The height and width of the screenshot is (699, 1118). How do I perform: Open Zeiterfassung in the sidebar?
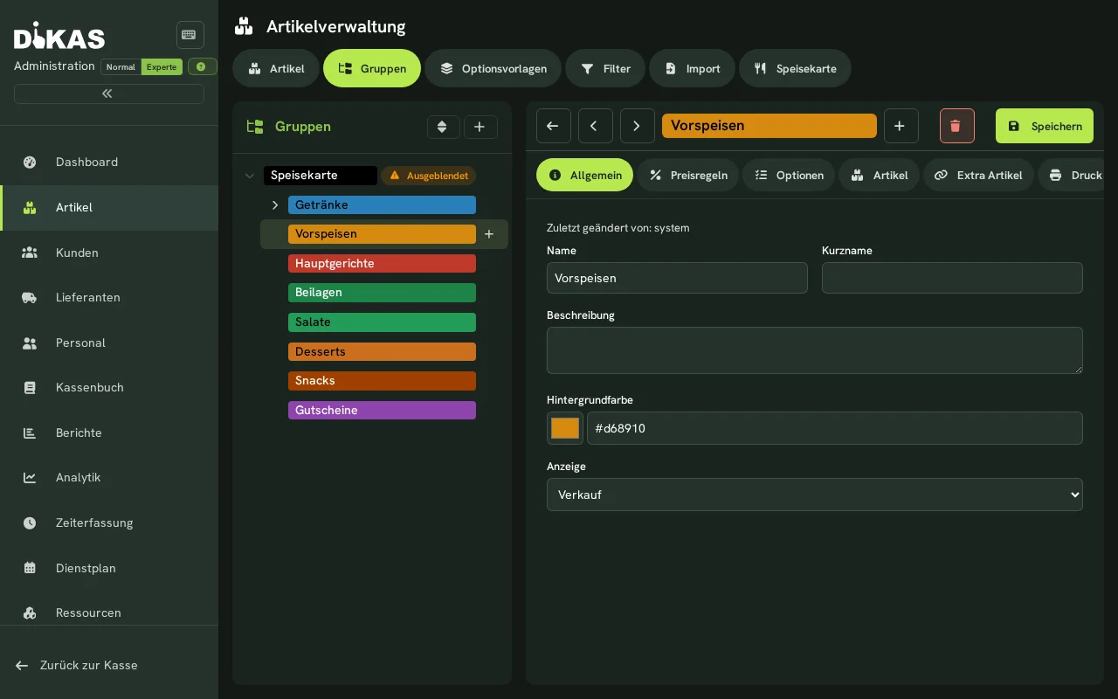pyautogui.click(x=109, y=523)
